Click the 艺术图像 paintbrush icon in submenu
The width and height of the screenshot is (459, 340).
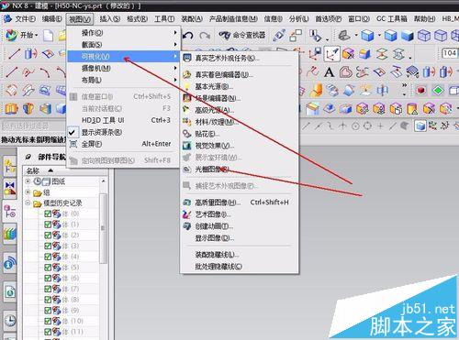(x=187, y=214)
